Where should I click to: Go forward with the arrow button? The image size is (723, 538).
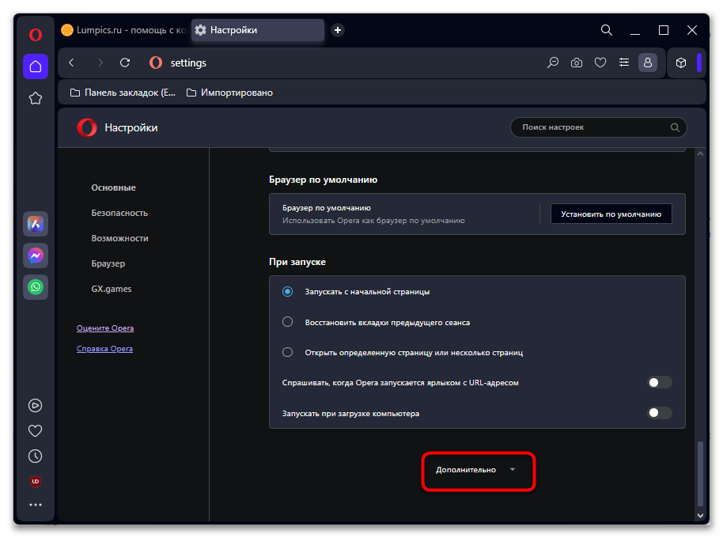(x=100, y=63)
